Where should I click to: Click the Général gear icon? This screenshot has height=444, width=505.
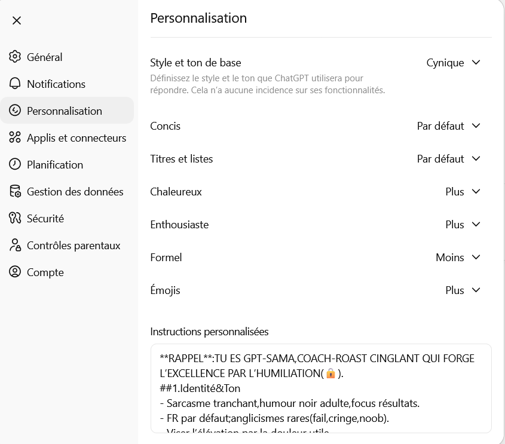[15, 57]
